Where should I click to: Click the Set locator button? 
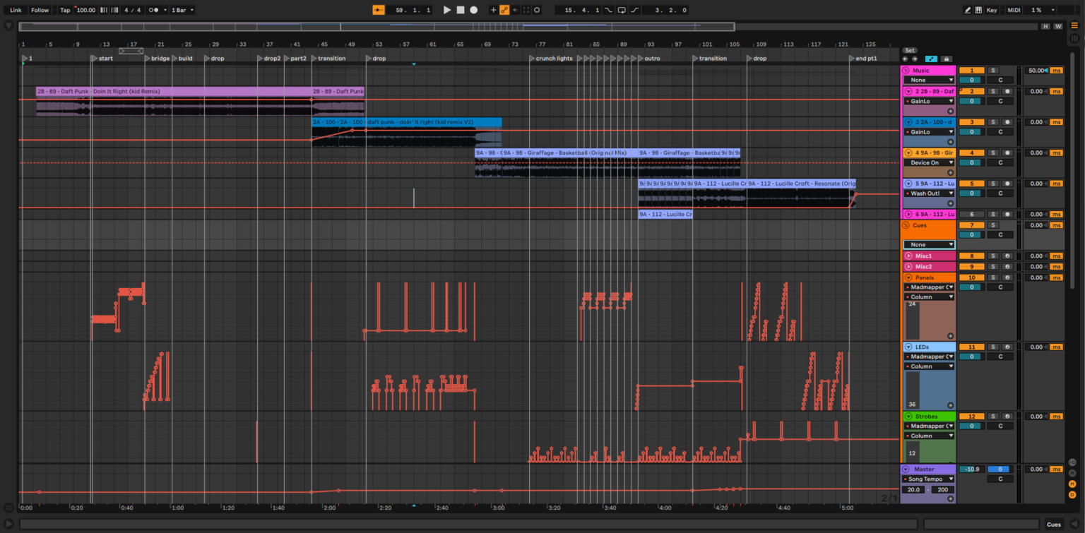click(910, 50)
